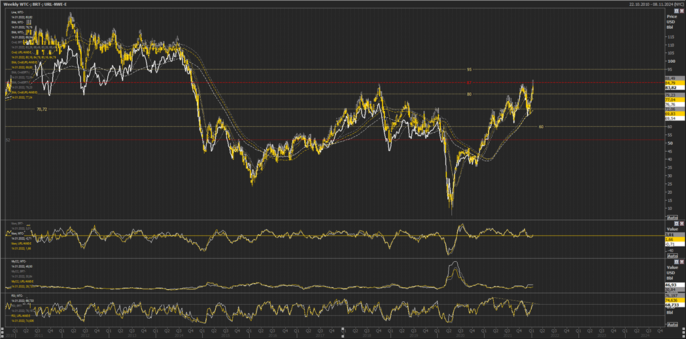Click legend value 14.01.2022; -0,71
Screen dimensions: 686x339
[x=22, y=238]
